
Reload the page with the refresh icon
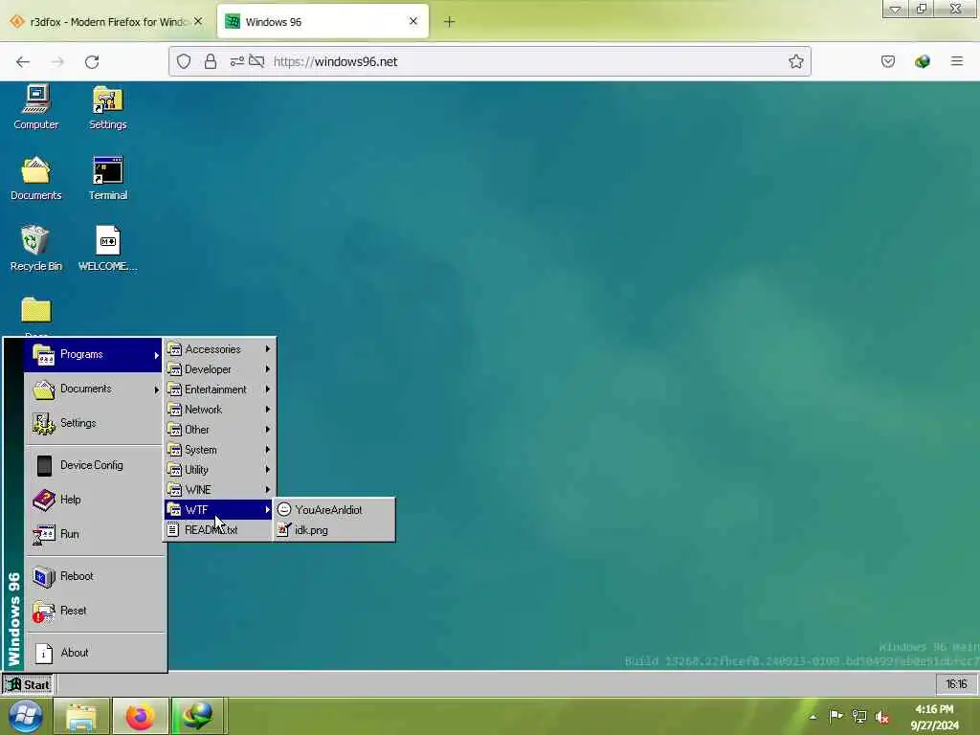click(x=92, y=62)
